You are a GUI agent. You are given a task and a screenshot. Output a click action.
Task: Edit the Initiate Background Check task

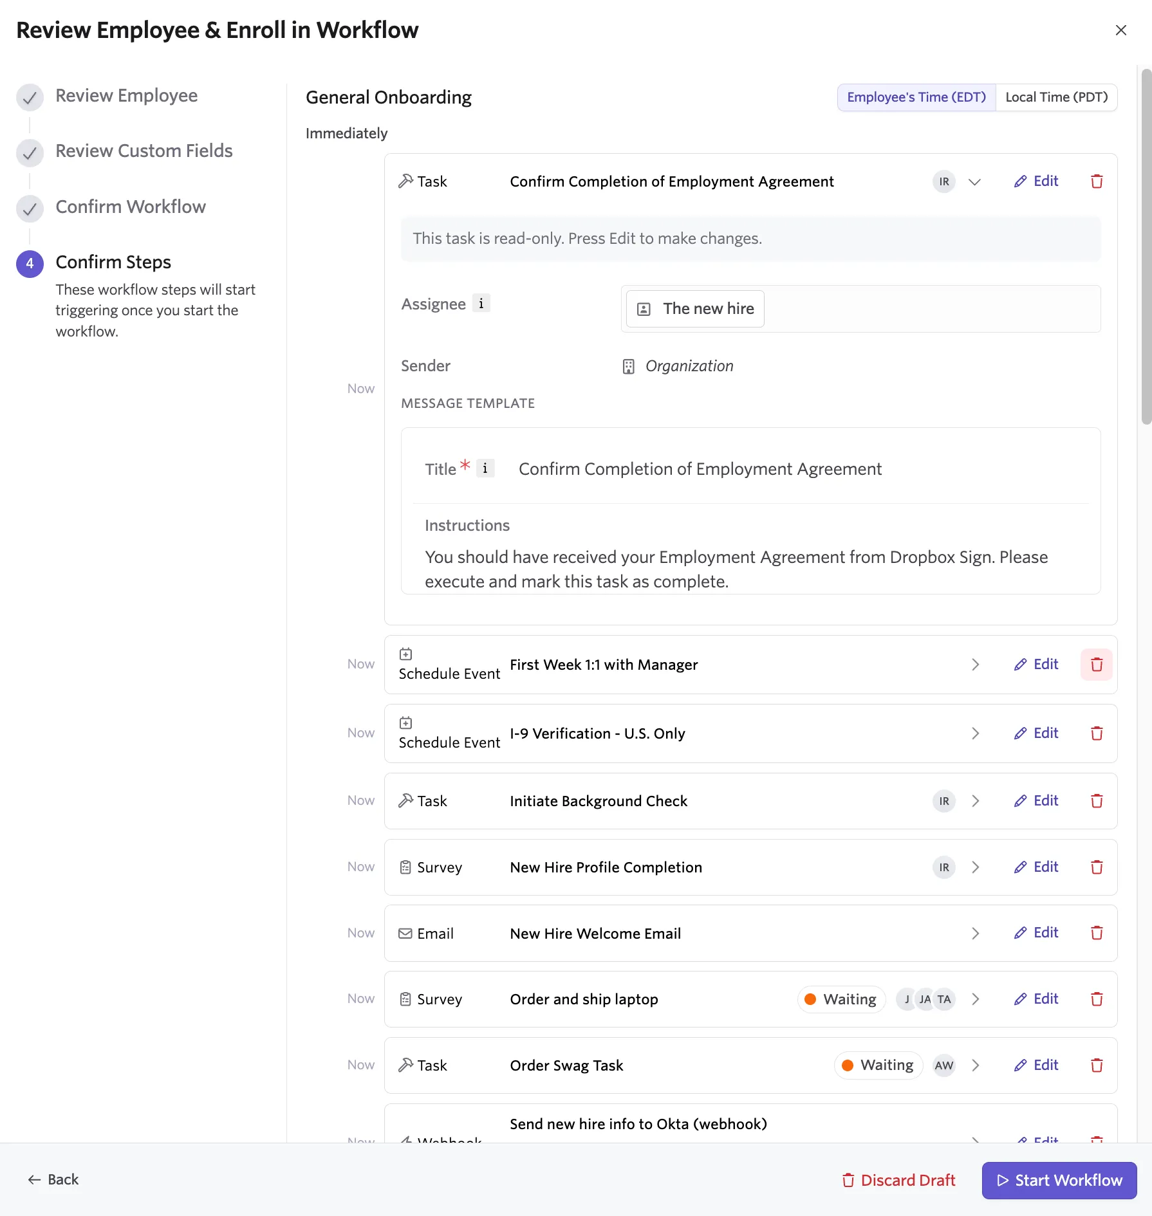pos(1036,801)
